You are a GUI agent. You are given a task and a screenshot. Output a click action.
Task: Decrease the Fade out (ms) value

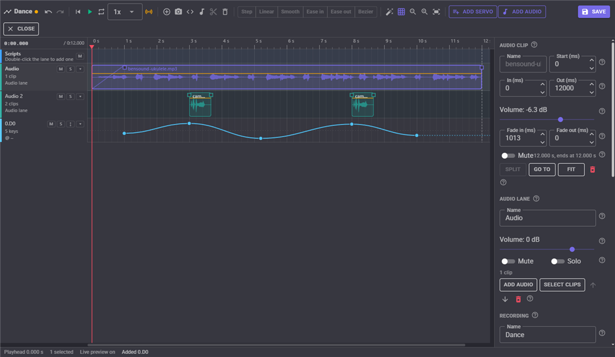[x=592, y=142]
